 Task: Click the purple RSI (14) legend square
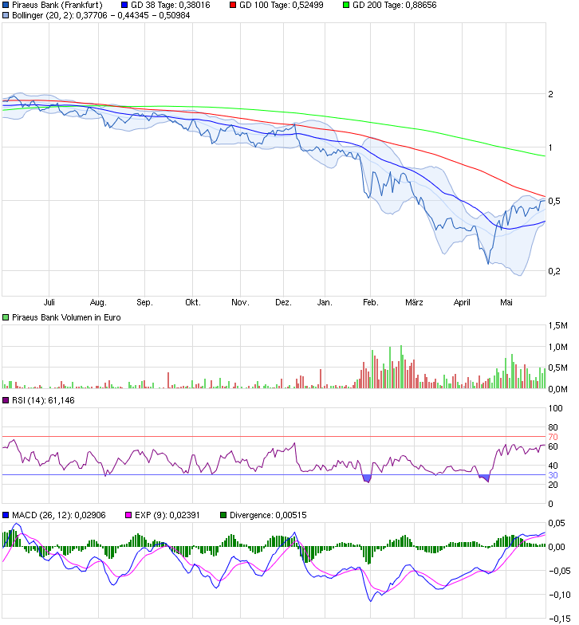6,400
